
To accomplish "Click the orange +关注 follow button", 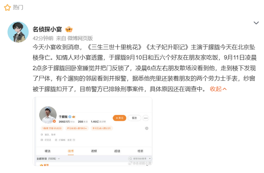I will (119, 118).
